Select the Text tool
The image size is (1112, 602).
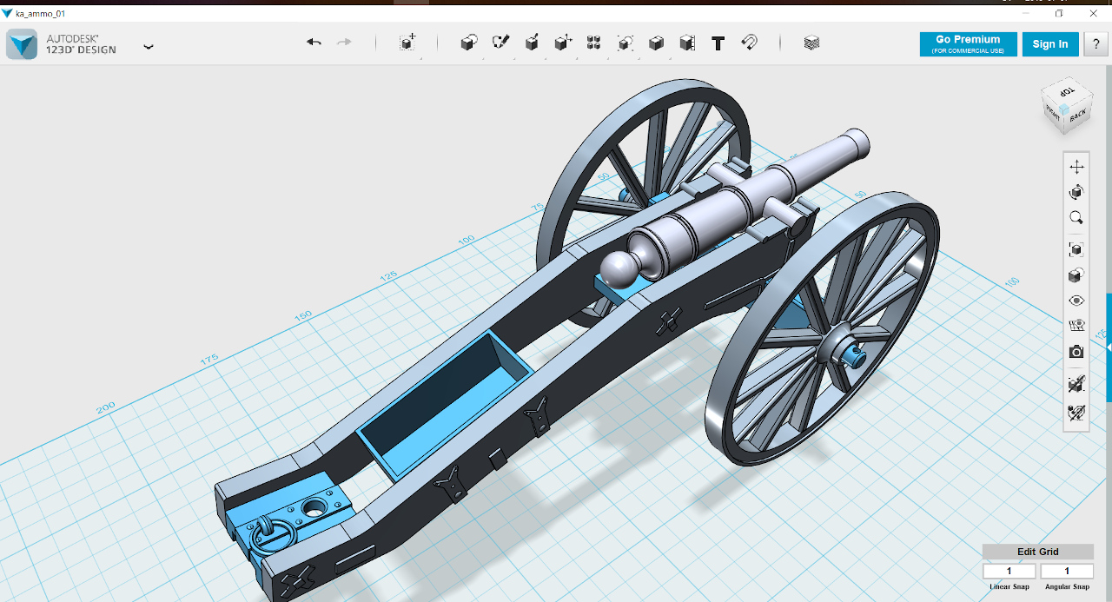coord(718,43)
